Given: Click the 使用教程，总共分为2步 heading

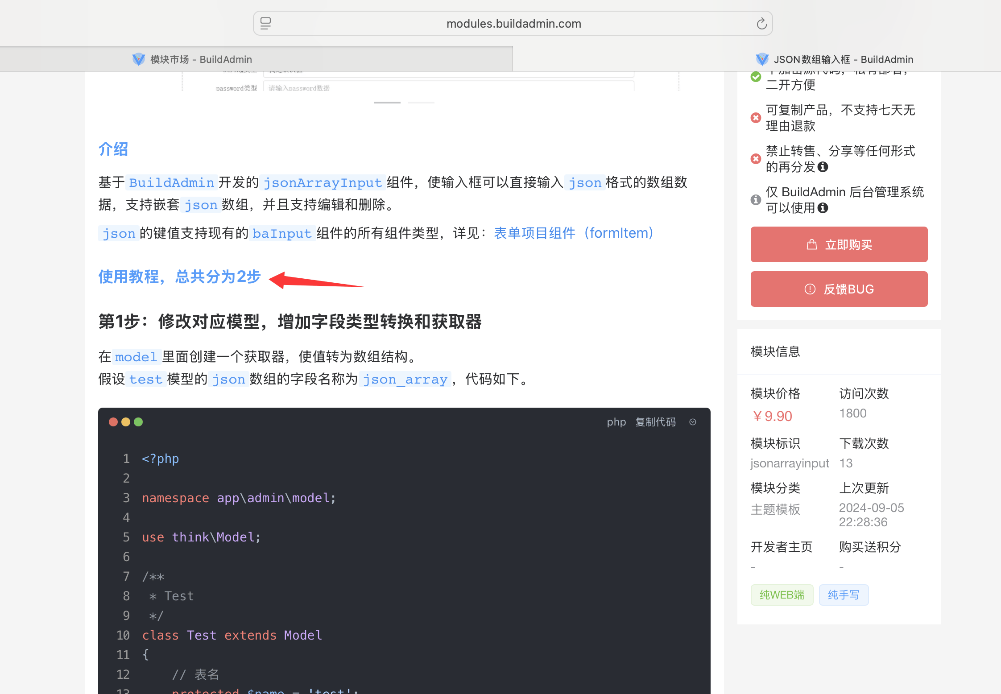Looking at the screenshot, I should [x=179, y=277].
